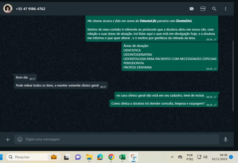The image size is (238, 163).
Task: Click the network display tray icon
Action: [x=199, y=157]
